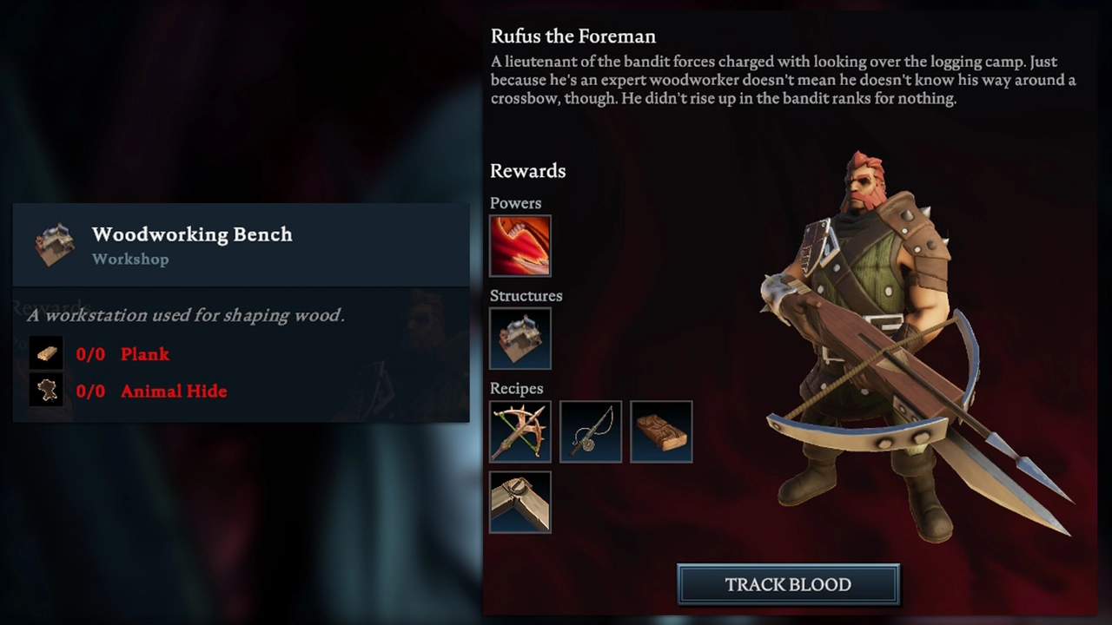Click the Animal Hide ingredient icon
This screenshot has height=625, width=1112.
47,391
